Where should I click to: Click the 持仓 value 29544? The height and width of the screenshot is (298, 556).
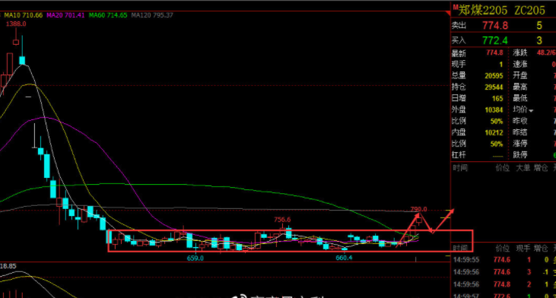[494, 87]
